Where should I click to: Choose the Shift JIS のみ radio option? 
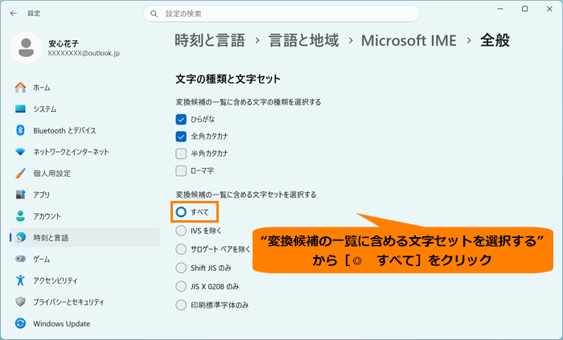pos(181,268)
